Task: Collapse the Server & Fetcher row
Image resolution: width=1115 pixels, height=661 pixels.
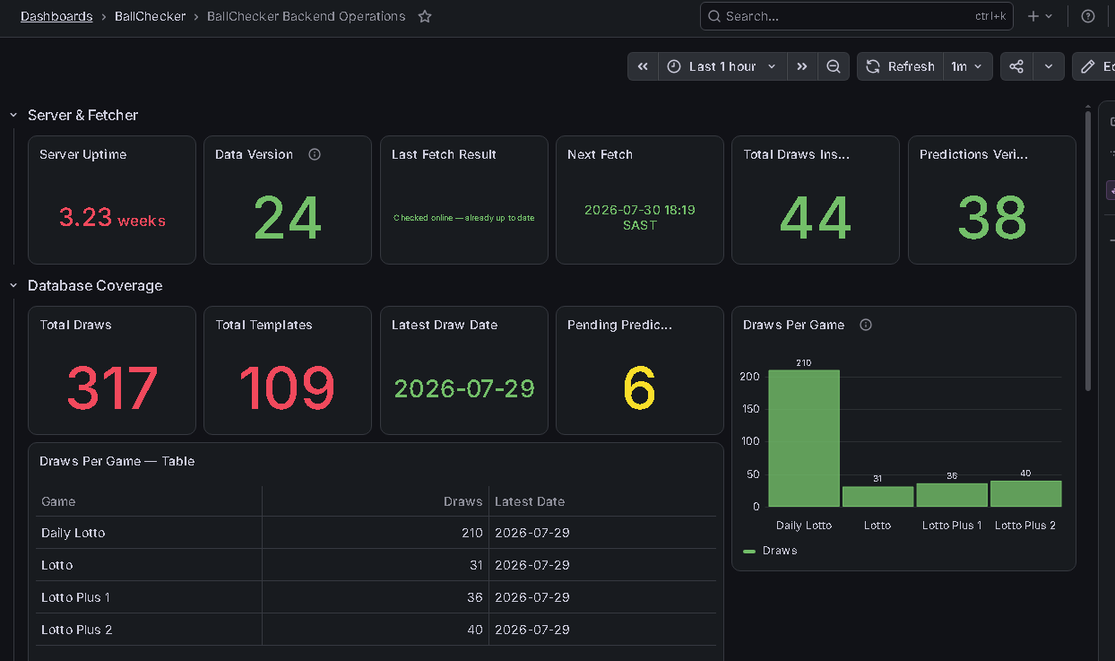Action: [x=13, y=115]
